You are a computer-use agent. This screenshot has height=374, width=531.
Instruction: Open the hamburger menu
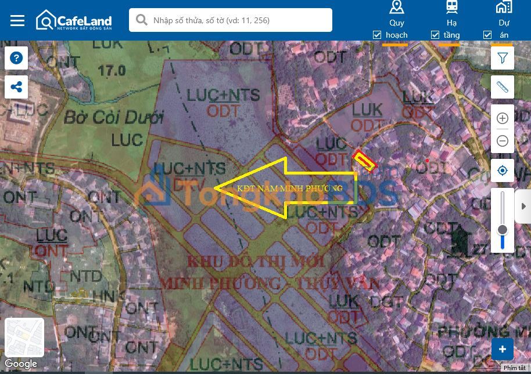pyautogui.click(x=17, y=20)
